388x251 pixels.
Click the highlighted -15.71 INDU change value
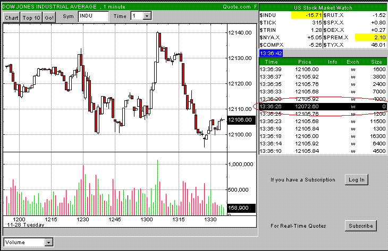[x=307, y=15]
